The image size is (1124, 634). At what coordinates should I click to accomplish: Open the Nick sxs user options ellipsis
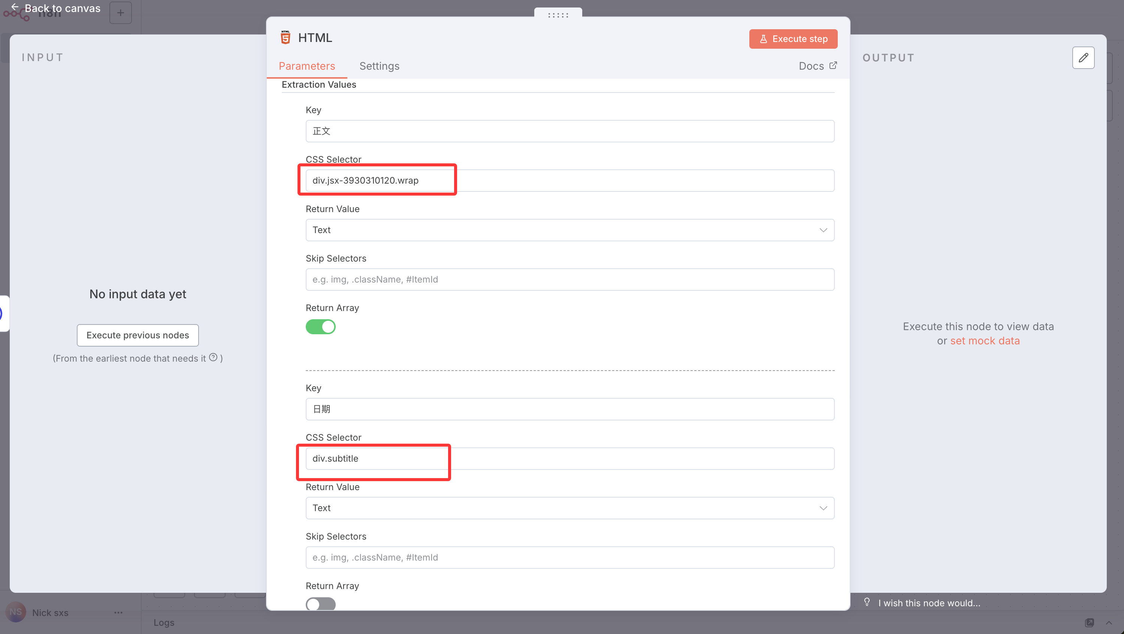click(x=118, y=613)
